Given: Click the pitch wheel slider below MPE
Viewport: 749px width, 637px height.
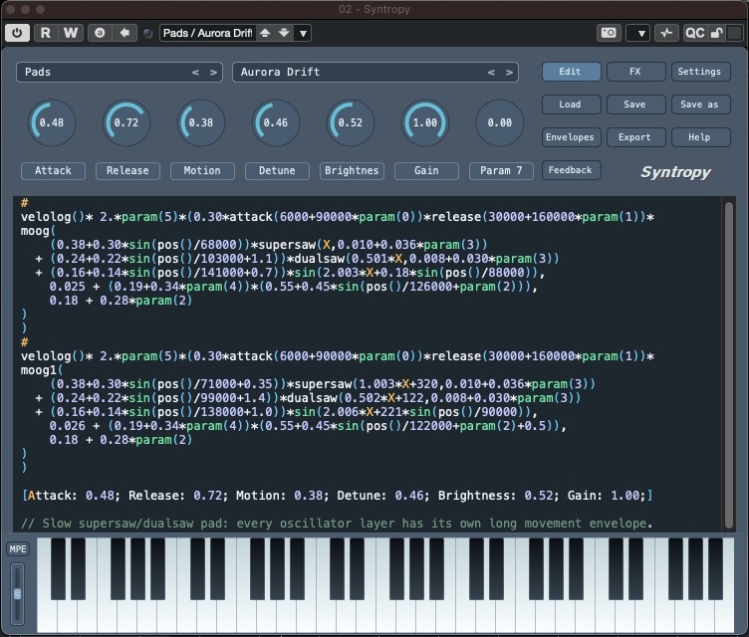Looking at the screenshot, I should pyautogui.click(x=17, y=593).
